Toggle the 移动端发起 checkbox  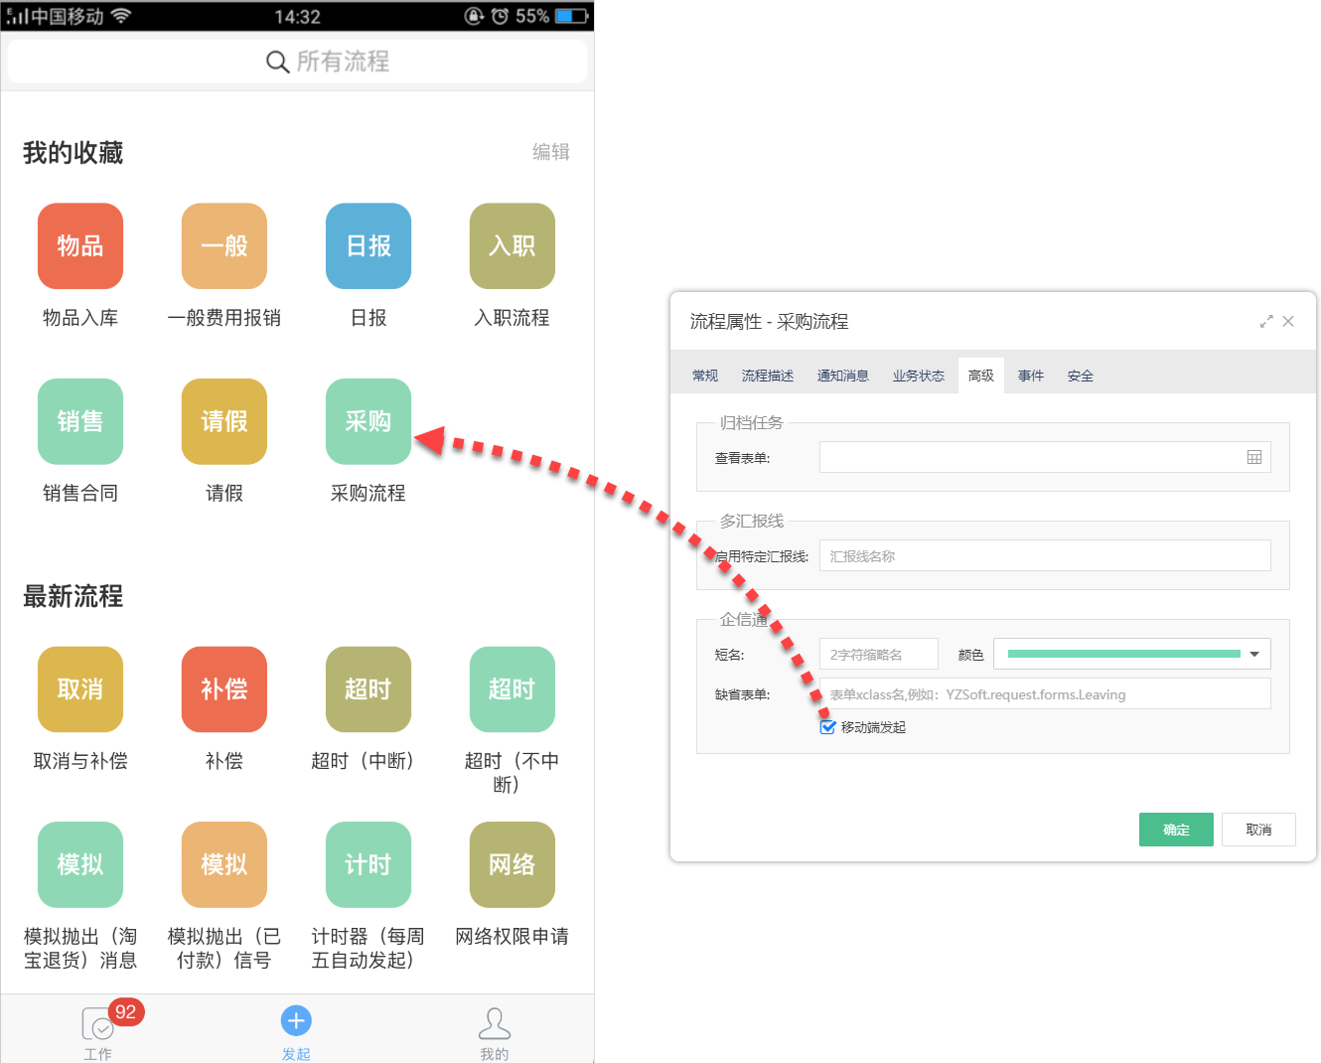tap(828, 727)
